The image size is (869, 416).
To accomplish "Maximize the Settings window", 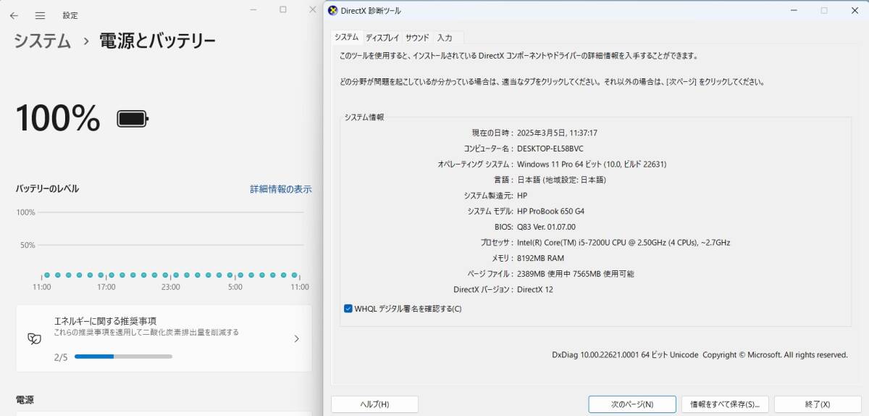I will (x=283, y=9).
